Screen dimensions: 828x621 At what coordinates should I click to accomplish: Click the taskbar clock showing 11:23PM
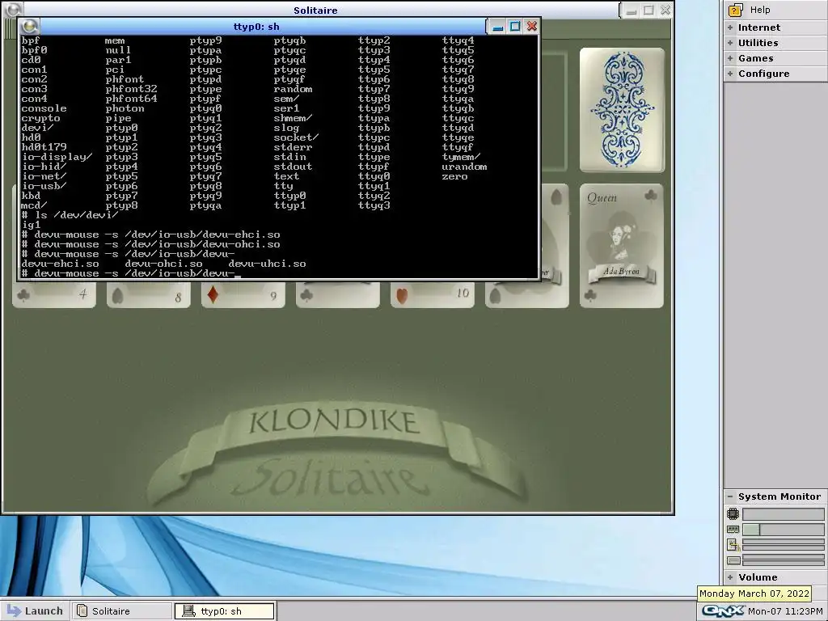click(x=784, y=611)
